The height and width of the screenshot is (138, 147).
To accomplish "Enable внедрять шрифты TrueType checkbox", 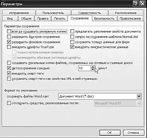I will [x=9, y=47].
